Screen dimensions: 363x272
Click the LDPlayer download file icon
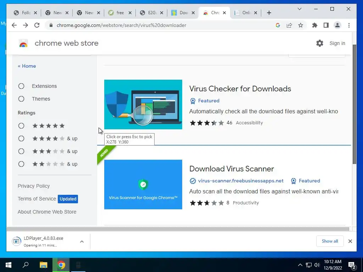click(17, 241)
